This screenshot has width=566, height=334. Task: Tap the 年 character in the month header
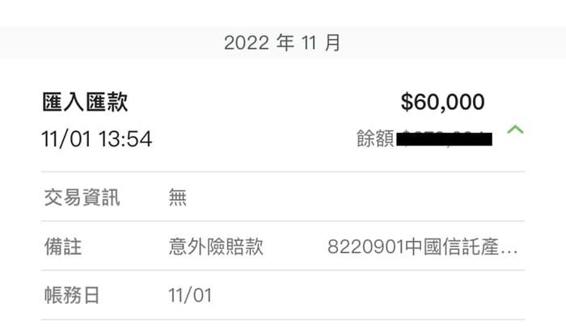[x=285, y=43]
